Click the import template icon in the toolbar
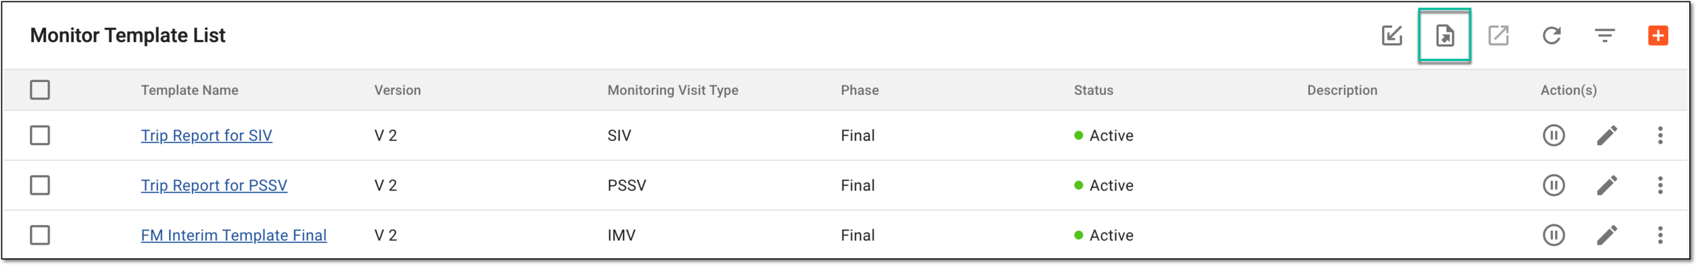 1391,35
